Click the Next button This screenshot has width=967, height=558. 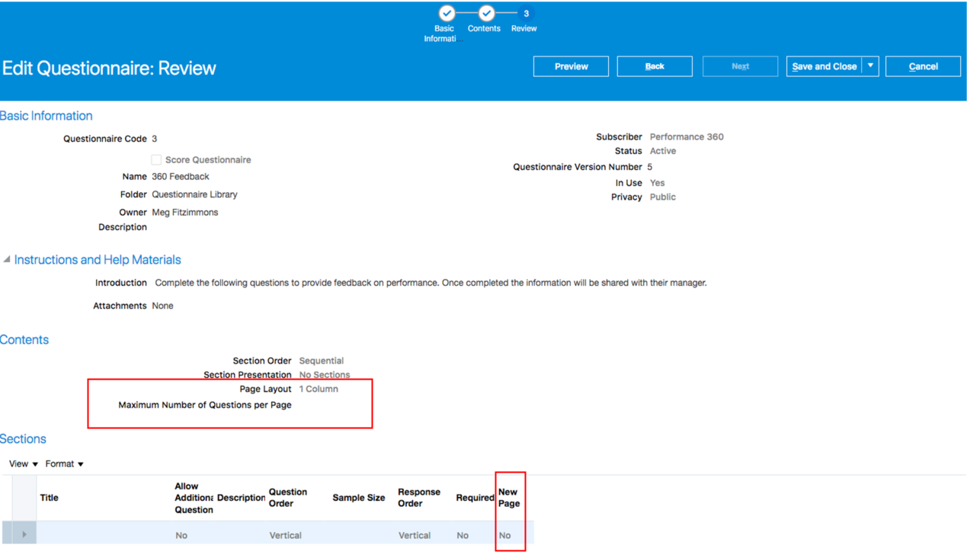[740, 66]
